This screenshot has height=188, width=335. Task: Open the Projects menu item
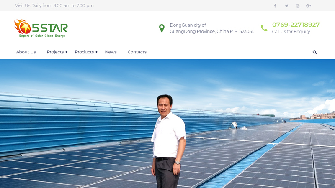(55, 52)
